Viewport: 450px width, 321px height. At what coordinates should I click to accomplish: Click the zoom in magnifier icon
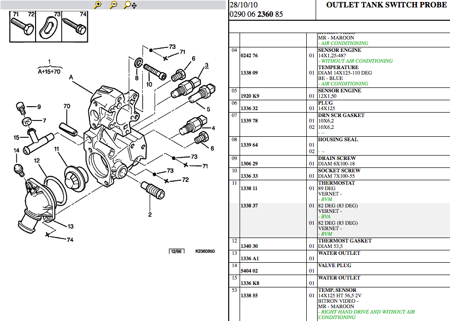pos(98,5)
